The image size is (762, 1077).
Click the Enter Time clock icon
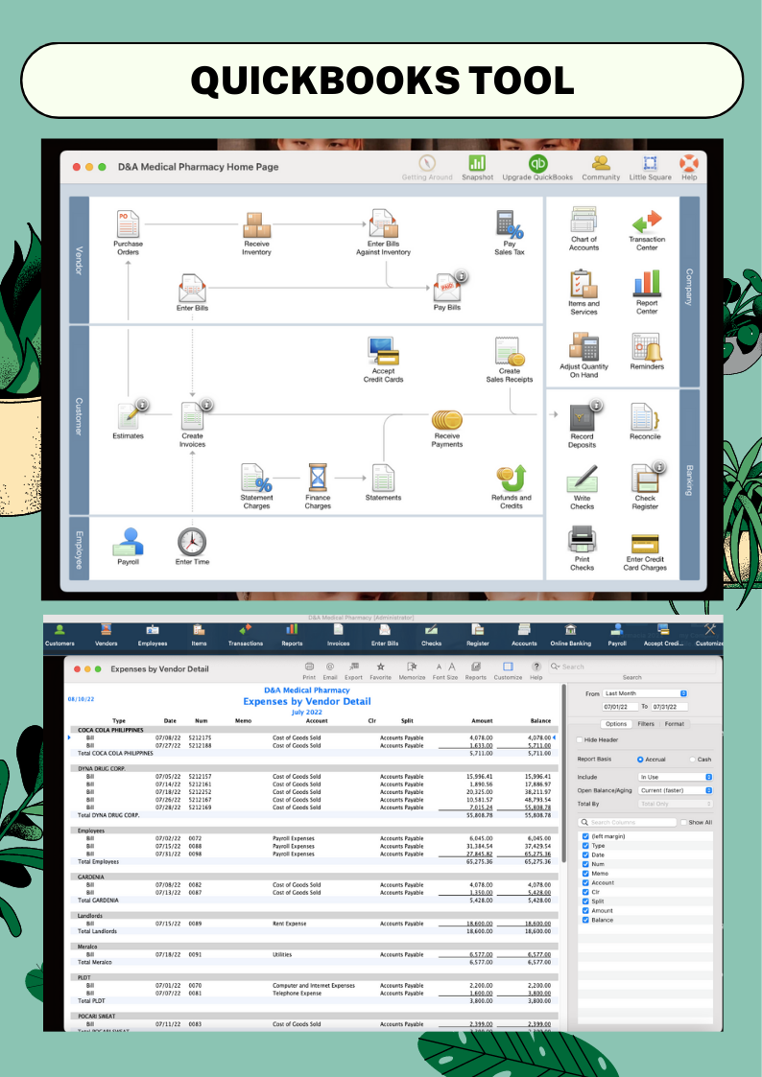click(192, 542)
